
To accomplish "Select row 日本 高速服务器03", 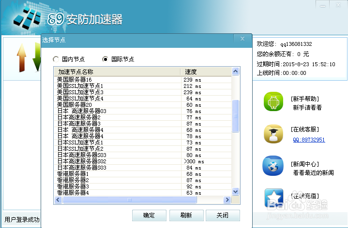I will [x=143, y=111].
